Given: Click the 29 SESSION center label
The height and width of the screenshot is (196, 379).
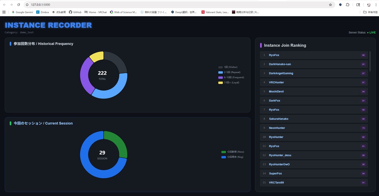Looking at the screenshot, I should (102, 155).
